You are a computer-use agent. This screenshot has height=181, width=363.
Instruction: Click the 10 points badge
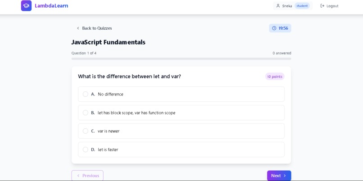click(x=274, y=77)
